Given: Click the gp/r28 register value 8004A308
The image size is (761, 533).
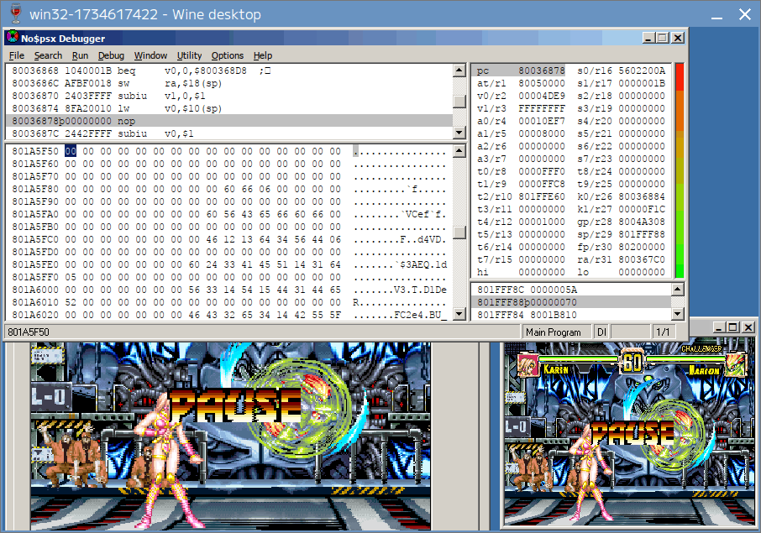Looking at the screenshot, I should [642, 222].
